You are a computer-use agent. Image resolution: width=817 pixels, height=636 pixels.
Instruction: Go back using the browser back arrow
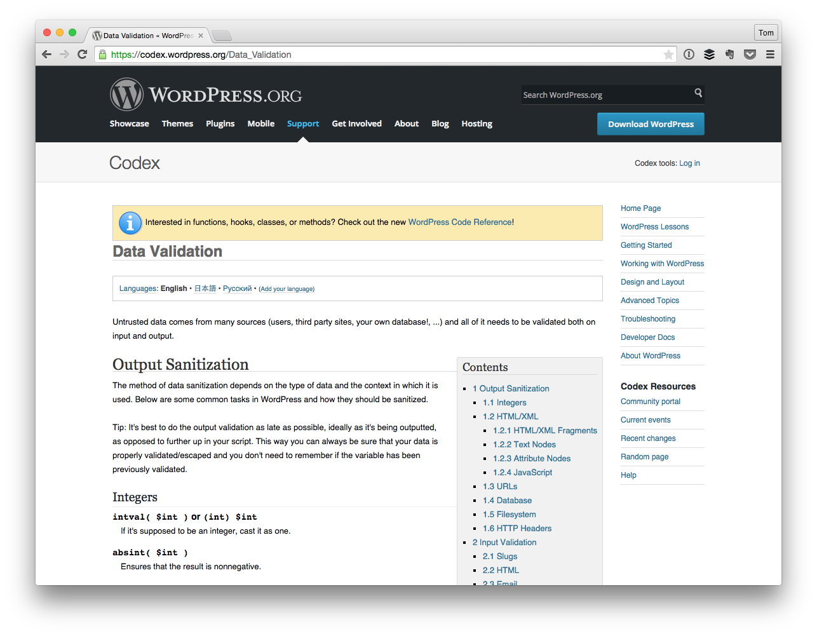pyautogui.click(x=46, y=55)
